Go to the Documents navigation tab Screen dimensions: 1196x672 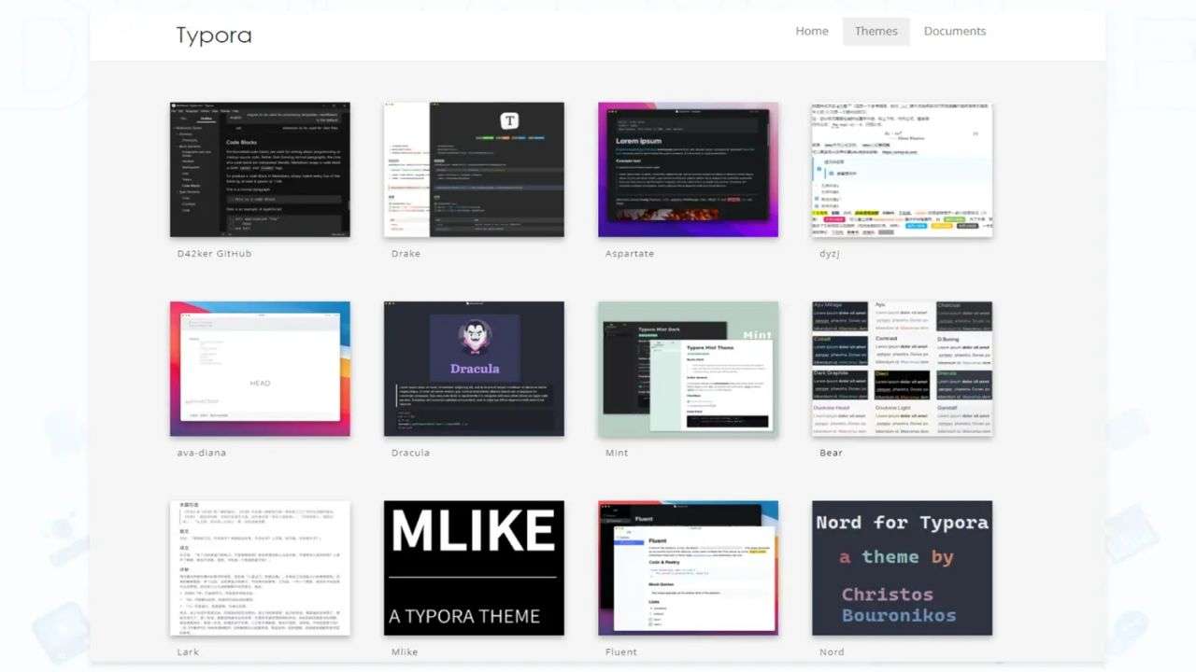(x=954, y=31)
